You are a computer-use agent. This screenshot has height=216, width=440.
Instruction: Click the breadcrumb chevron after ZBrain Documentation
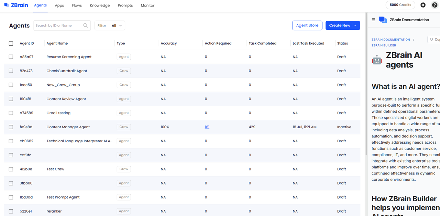(x=414, y=40)
